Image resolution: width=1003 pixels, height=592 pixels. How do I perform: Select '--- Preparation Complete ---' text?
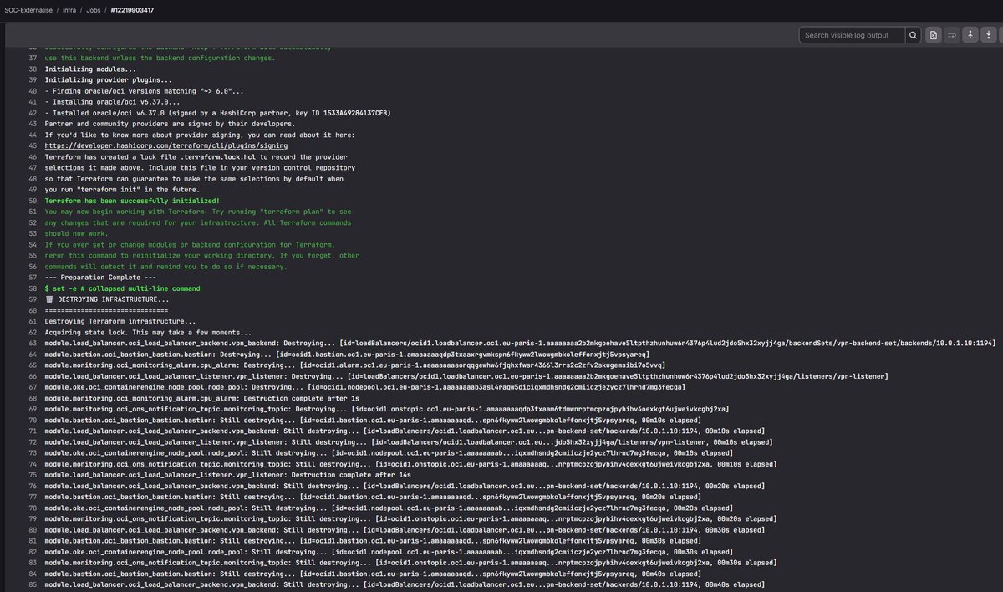pyautogui.click(x=100, y=278)
